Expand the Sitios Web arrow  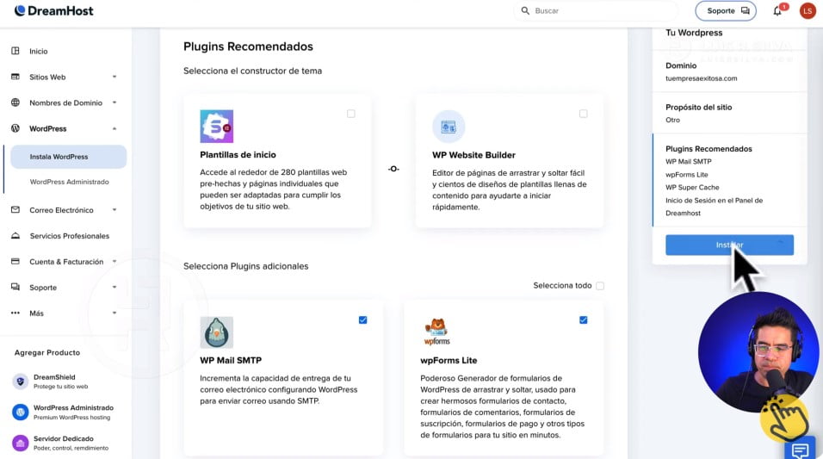[114, 77]
